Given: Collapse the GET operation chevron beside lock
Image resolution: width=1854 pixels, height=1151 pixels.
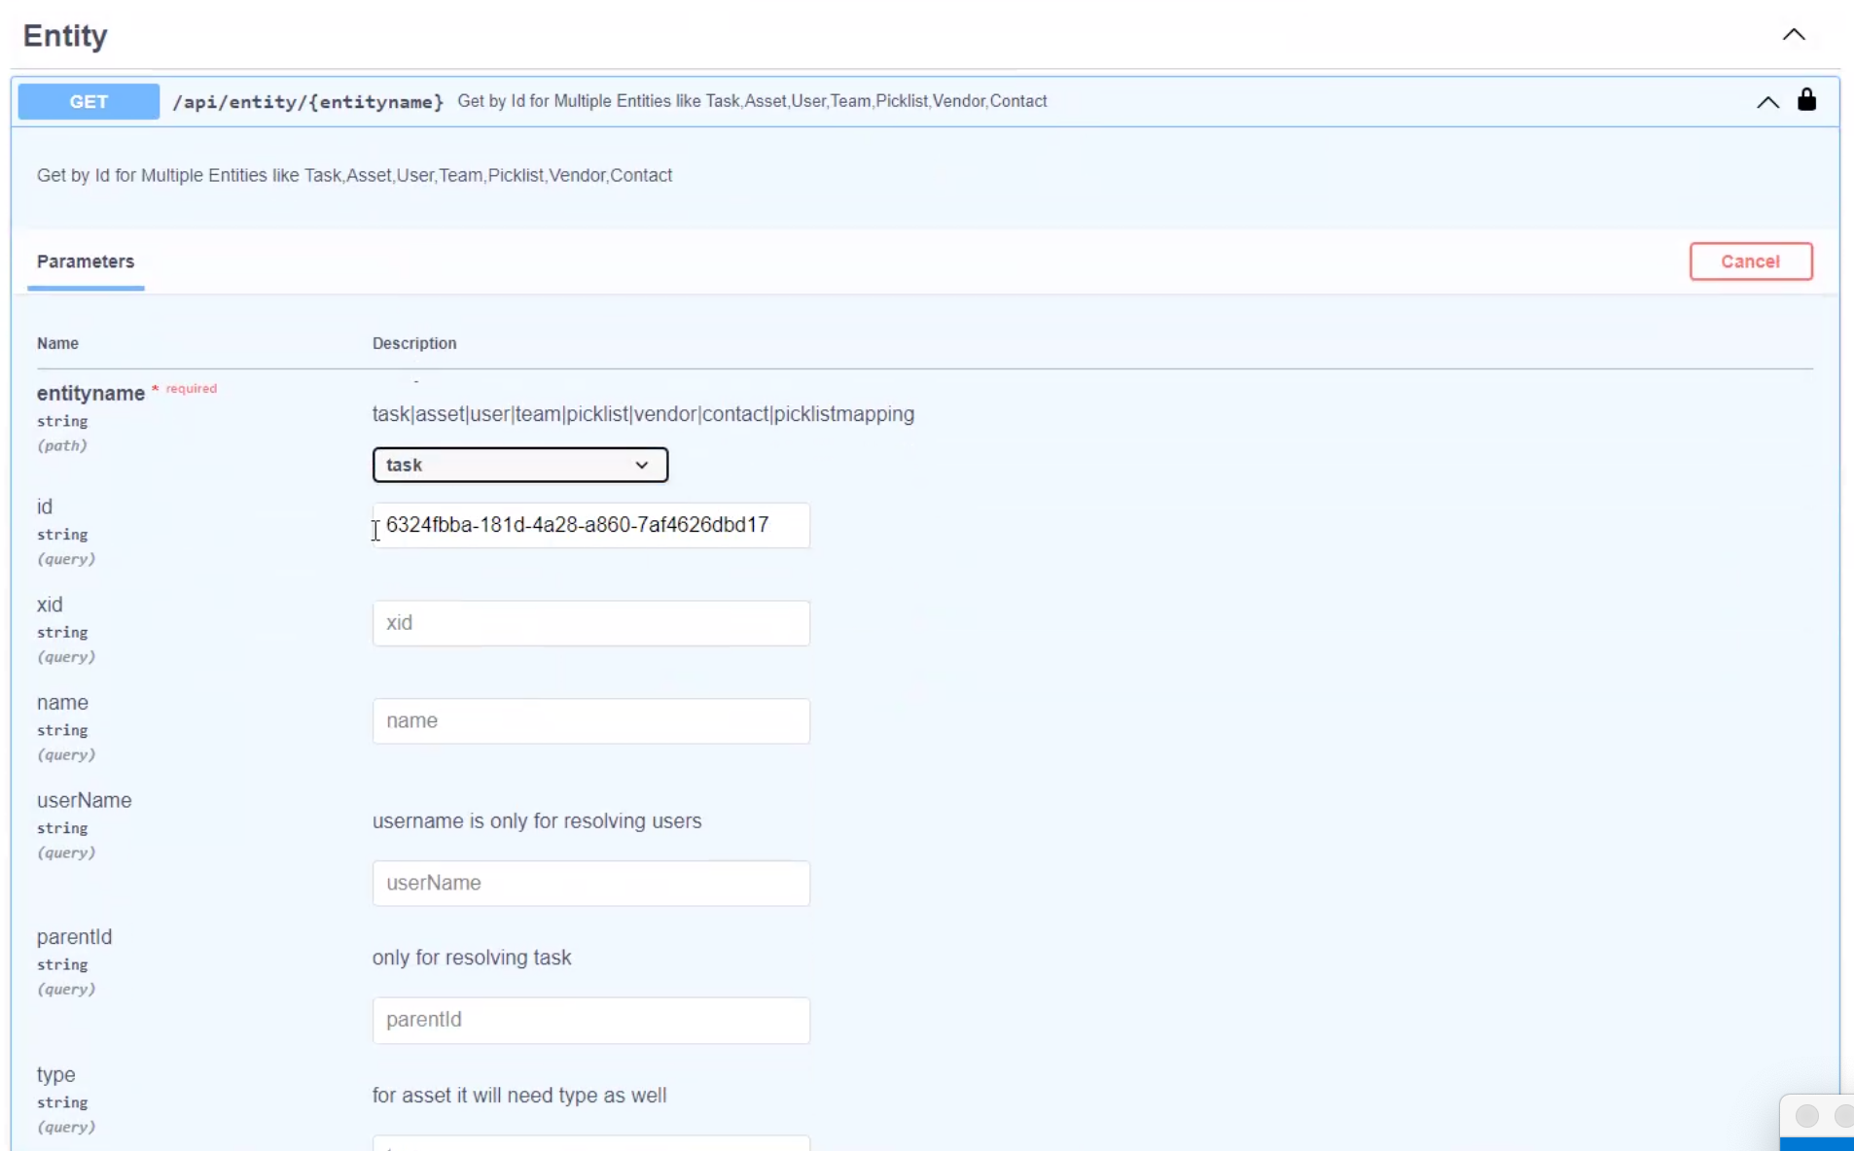Looking at the screenshot, I should [x=1767, y=102].
